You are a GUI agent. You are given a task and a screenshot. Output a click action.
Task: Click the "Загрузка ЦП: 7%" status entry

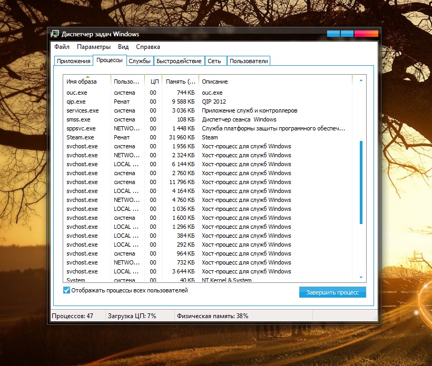click(132, 316)
